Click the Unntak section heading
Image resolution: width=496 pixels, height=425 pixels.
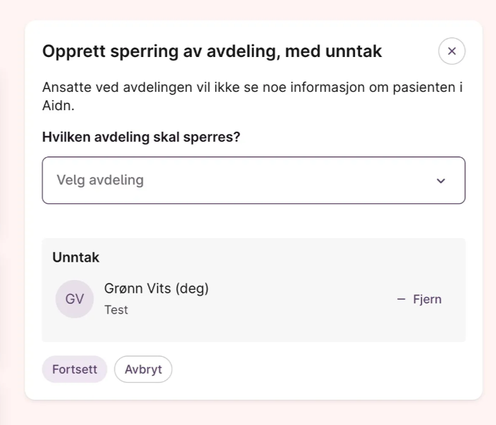(x=76, y=258)
